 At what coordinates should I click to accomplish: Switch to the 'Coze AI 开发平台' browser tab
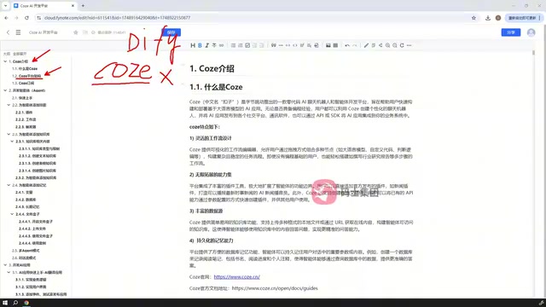pos(44,6)
